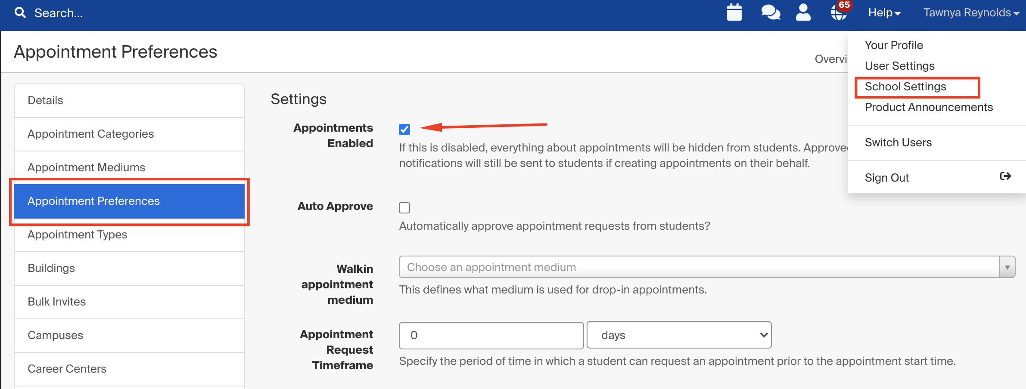This screenshot has width=1026, height=389.
Task: Select School Settings from the menu
Action: click(x=905, y=86)
